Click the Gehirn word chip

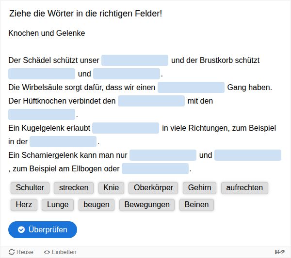pyautogui.click(x=200, y=188)
